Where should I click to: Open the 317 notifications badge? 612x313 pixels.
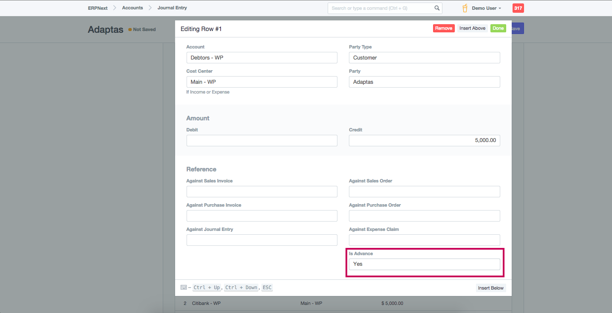tap(518, 8)
